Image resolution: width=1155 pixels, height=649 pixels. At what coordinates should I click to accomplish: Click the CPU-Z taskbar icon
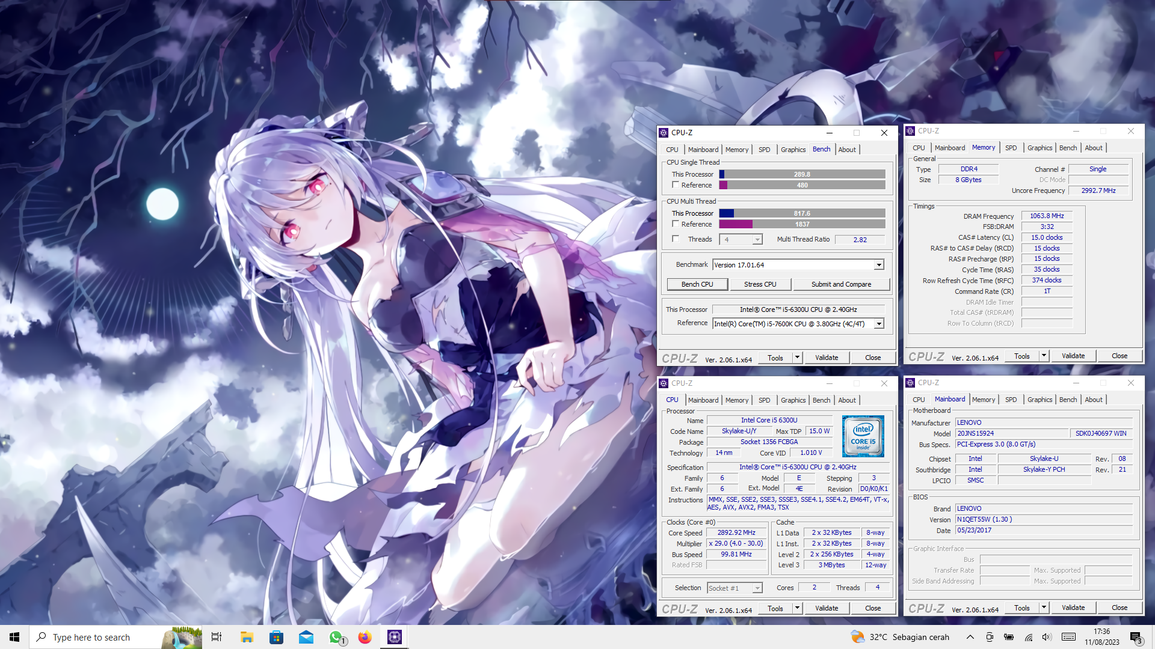(x=395, y=637)
